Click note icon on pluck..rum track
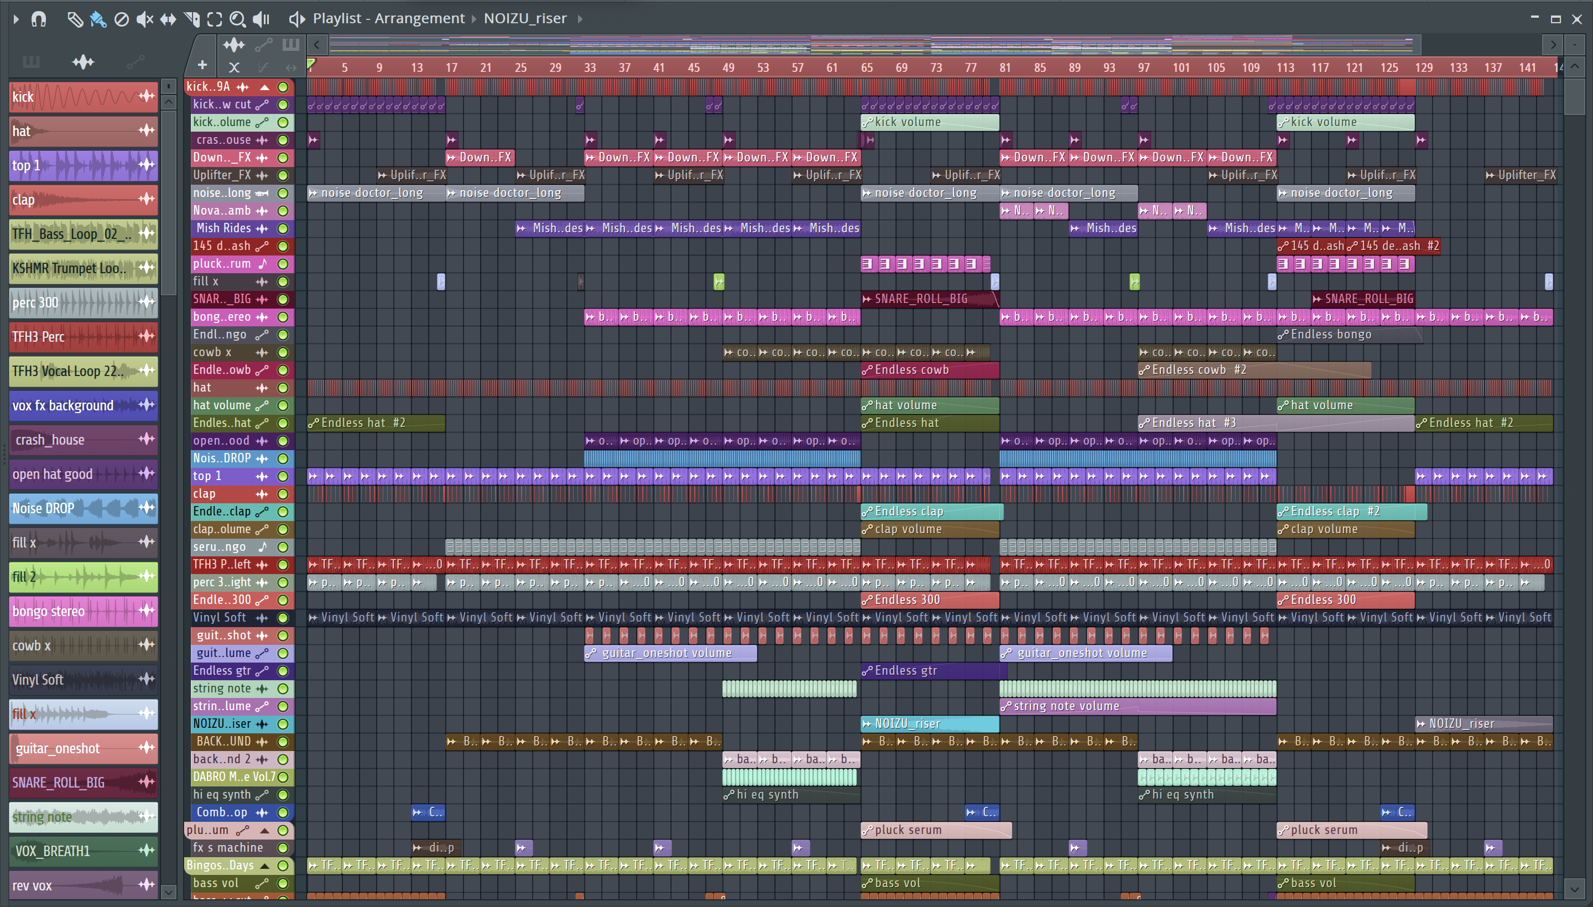1593x907 pixels. click(x=262, y=264)
